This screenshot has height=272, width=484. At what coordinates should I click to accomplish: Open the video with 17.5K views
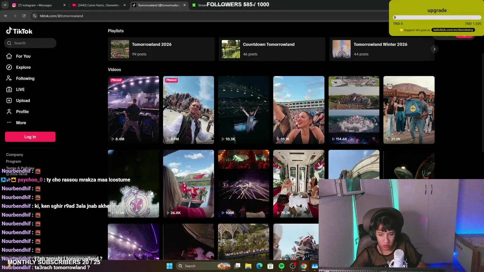pos(133,184)
